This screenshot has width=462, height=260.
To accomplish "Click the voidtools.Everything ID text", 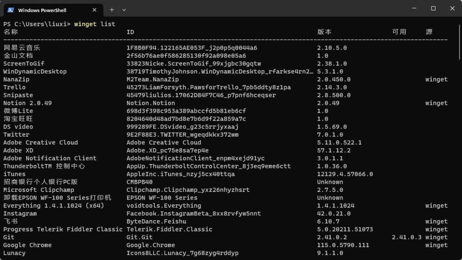I will tap(164, 206).
